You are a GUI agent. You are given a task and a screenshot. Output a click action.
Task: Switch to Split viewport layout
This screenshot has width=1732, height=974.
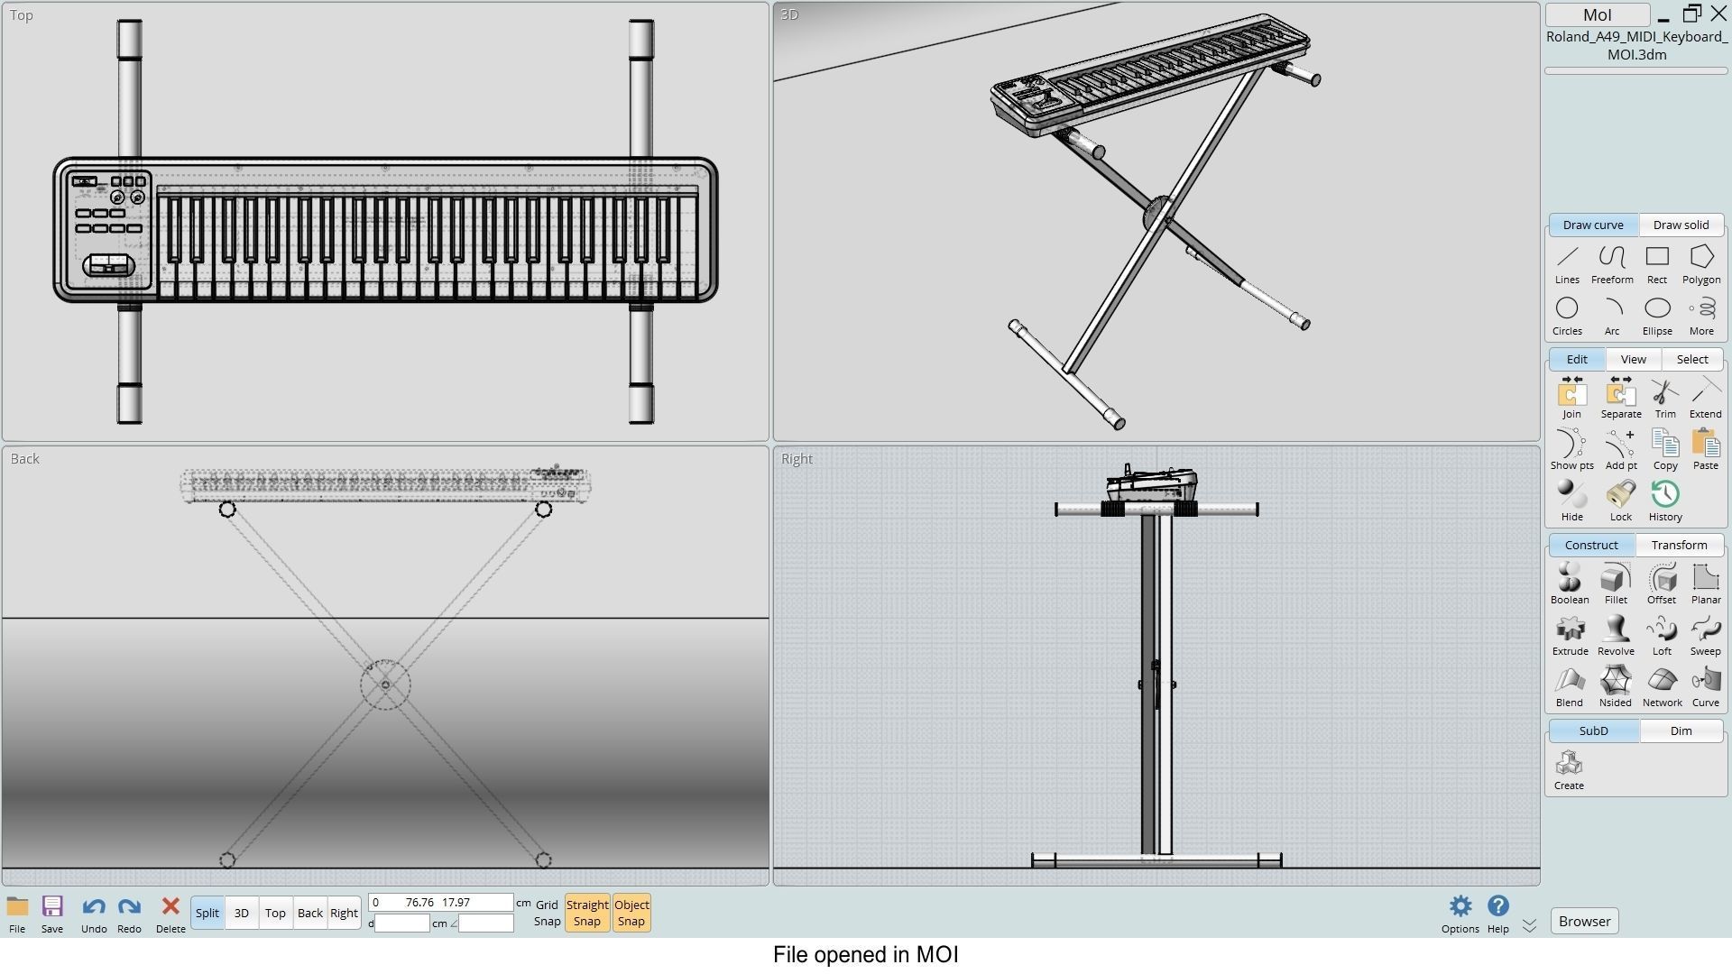(207, 913)
